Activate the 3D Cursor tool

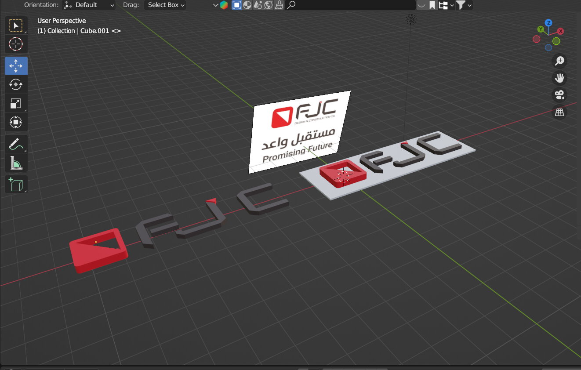coord(16,44)
